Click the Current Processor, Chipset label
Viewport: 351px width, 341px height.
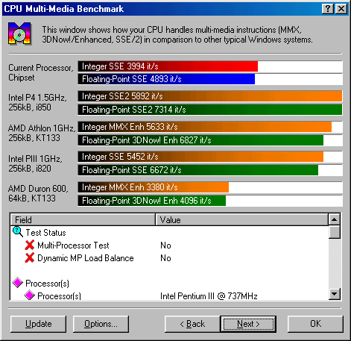point(41,72)
